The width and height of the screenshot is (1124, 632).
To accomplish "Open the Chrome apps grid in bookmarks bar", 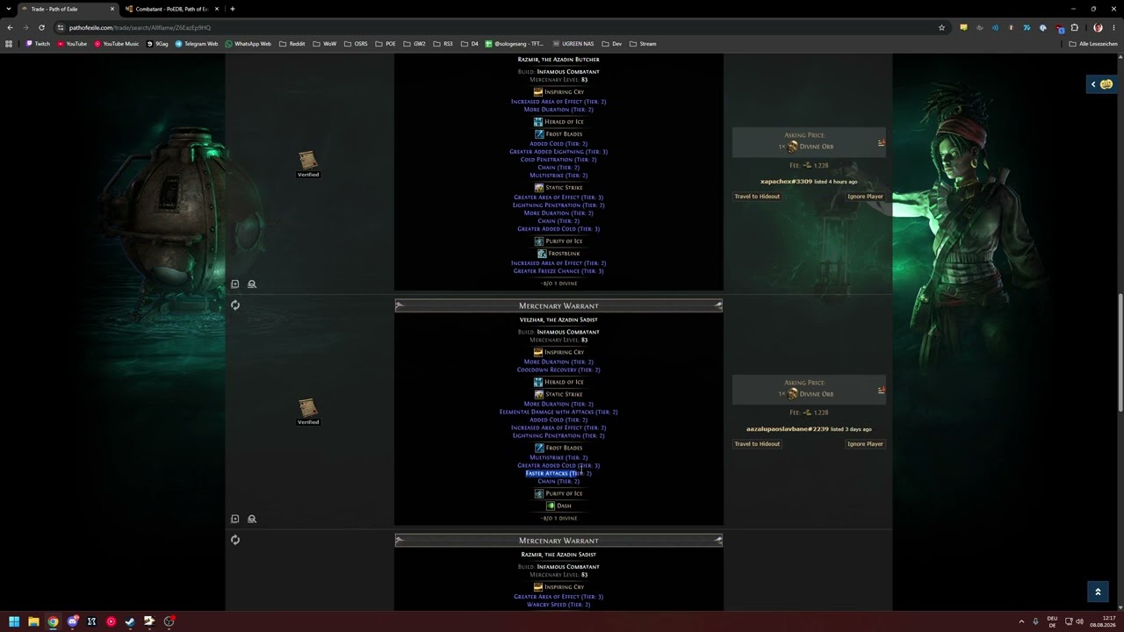I will coord(9,43).
